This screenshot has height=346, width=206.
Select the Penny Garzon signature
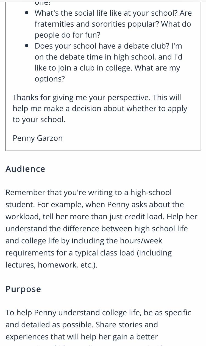[x=38, y=138]
